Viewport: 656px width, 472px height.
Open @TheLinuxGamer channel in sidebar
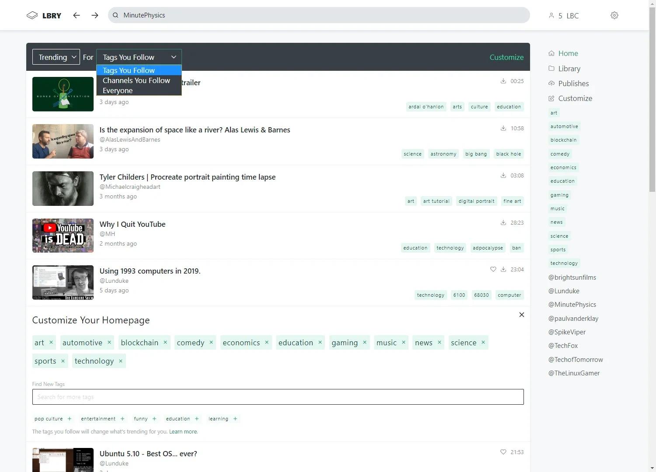click(574, 373)
